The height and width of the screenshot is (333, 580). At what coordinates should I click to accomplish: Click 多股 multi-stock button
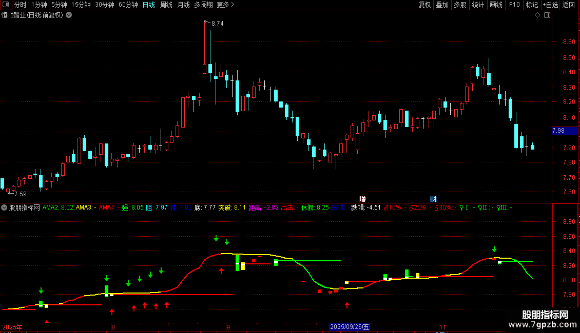(460, 5)
